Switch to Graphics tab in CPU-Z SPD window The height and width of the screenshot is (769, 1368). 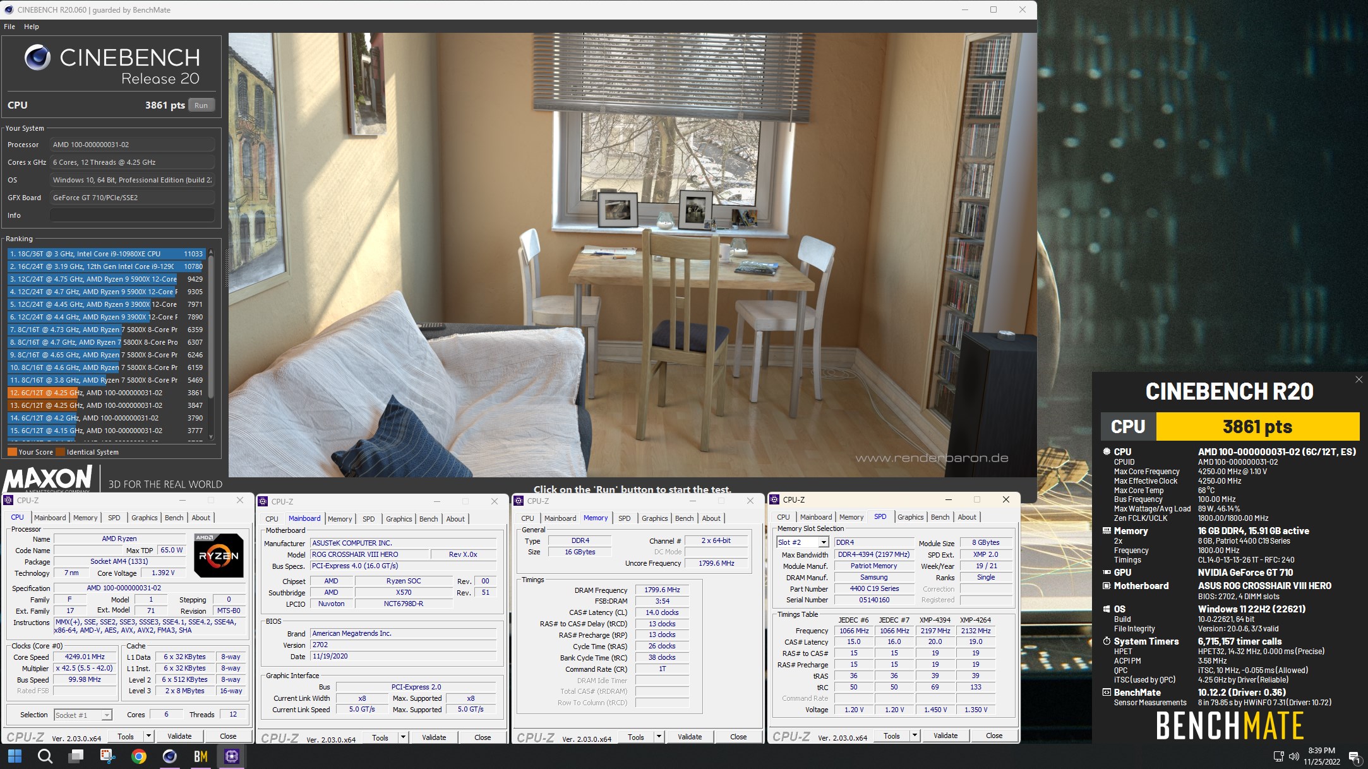911,517
